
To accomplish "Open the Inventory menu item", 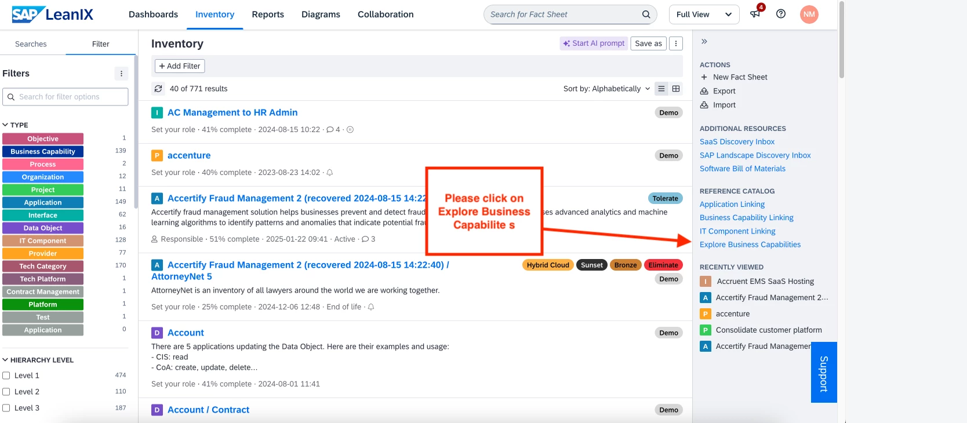I will [x=215, y=14].
